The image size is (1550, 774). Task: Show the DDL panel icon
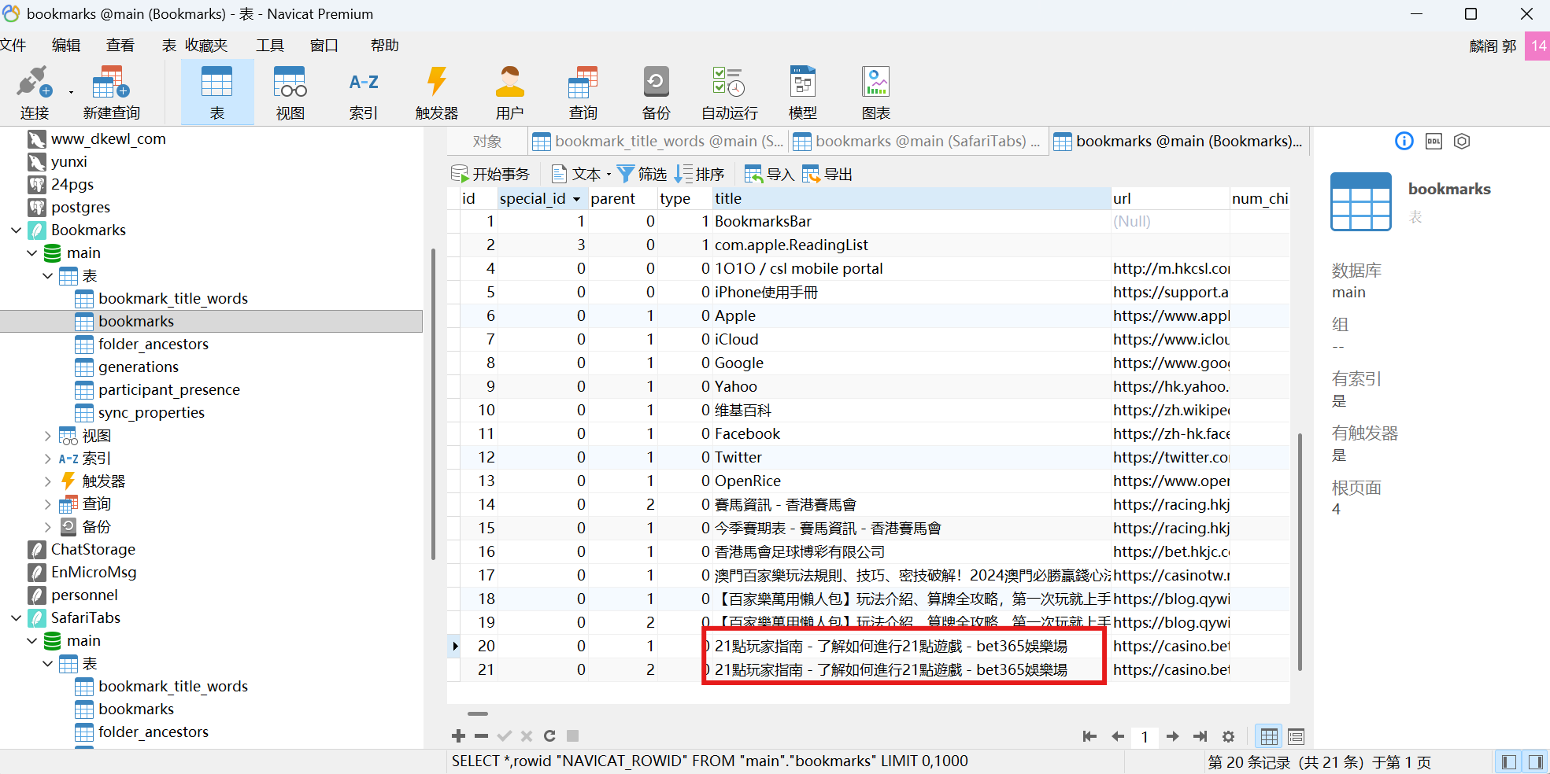1433,142
